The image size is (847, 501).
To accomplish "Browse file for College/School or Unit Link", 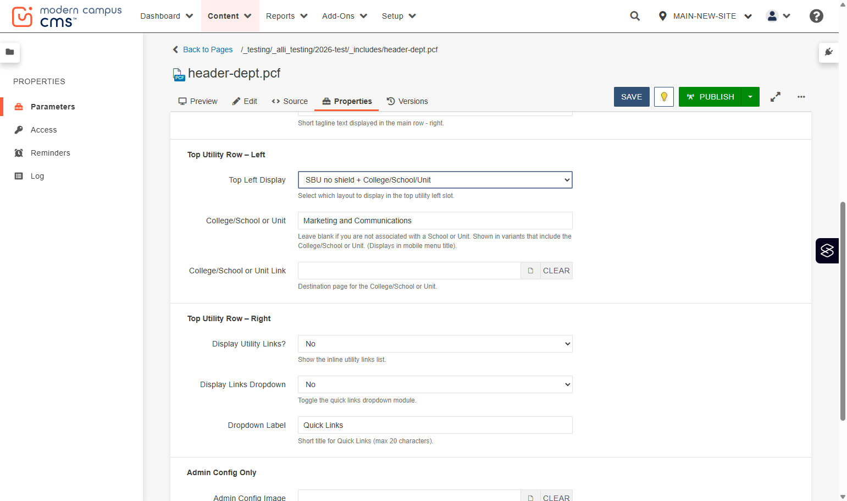I will (530, 271).
